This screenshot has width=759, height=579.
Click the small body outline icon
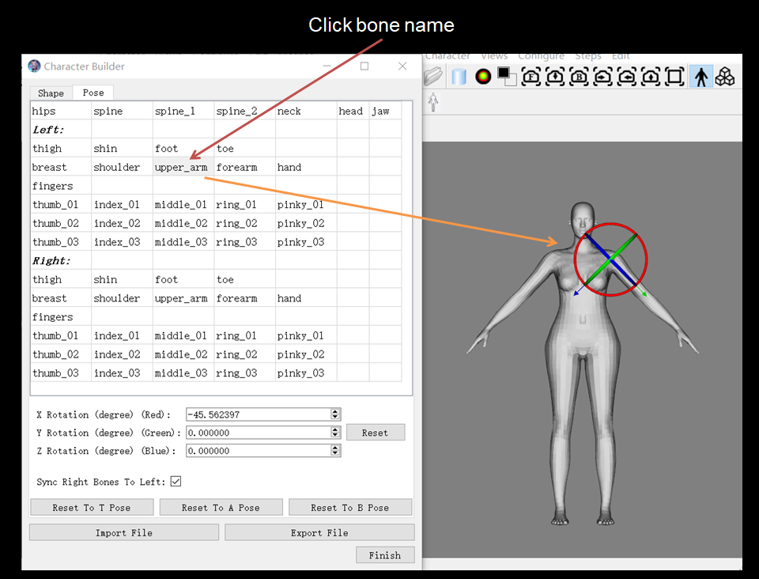433,102
